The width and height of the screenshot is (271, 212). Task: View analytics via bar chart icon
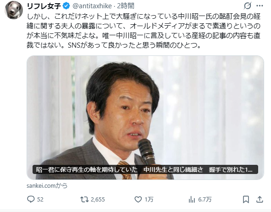(192, 200)
